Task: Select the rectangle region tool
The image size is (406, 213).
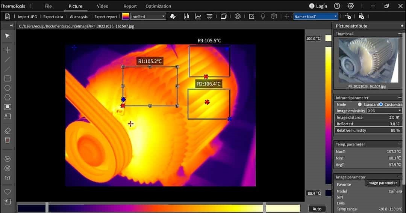Action: [x=7, y=78]
